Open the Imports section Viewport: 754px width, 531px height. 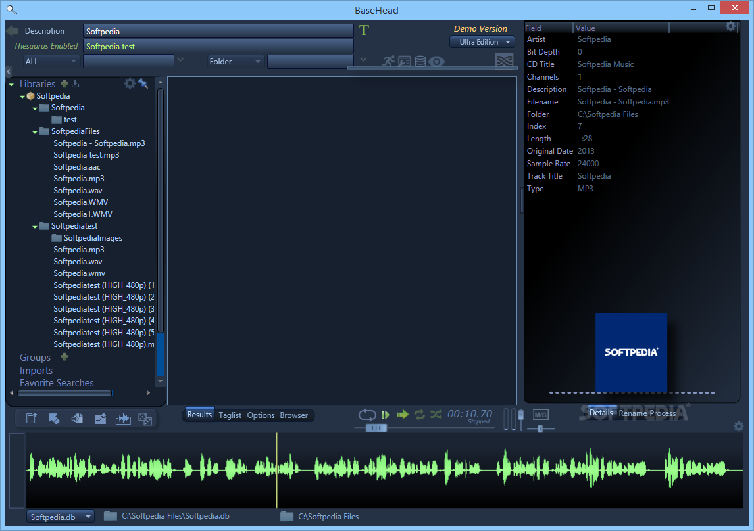pyautogui.click(x=36, y=371)
